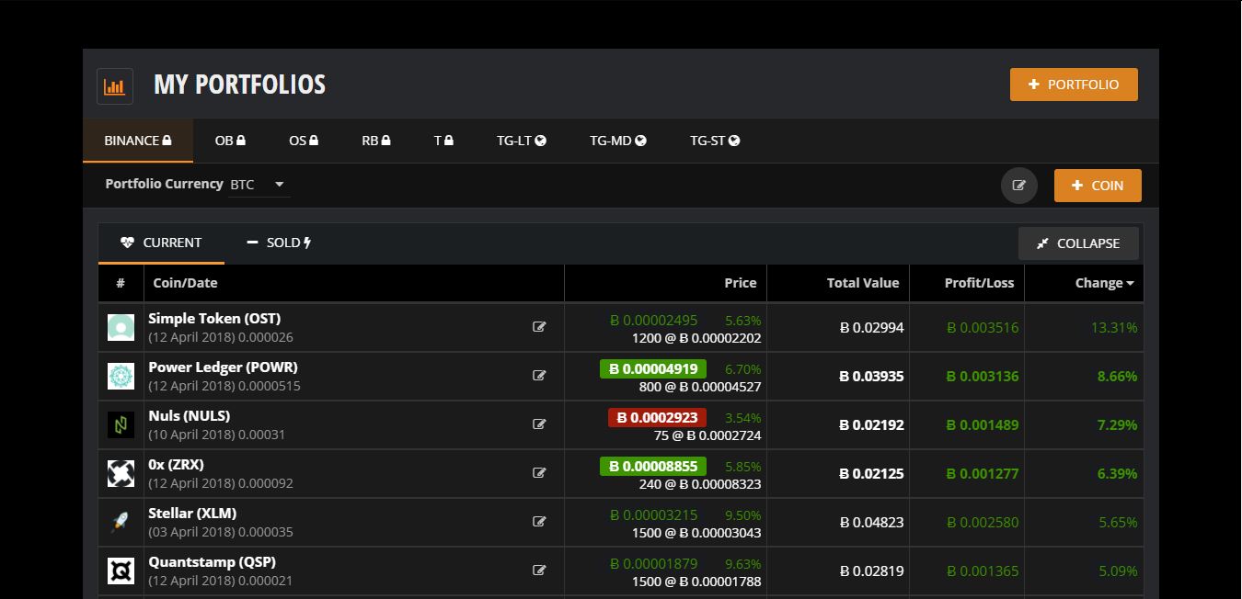Open the T portfolio tab
The height and width of the screenshot is (599, 1242).
[443, 141]
